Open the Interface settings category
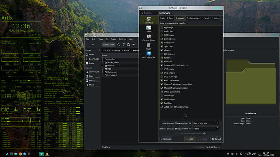 tap(149, 20)
